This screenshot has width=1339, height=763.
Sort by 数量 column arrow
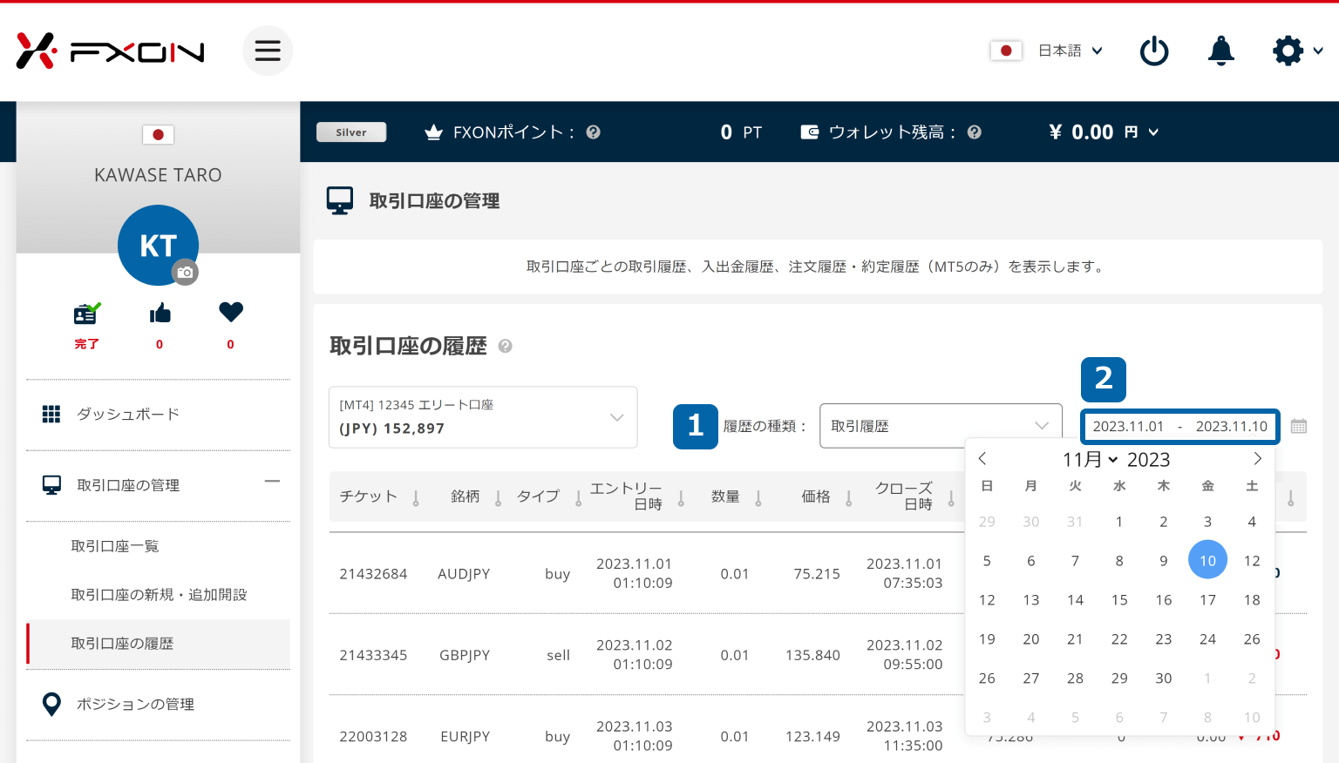[x=758, y=497]
